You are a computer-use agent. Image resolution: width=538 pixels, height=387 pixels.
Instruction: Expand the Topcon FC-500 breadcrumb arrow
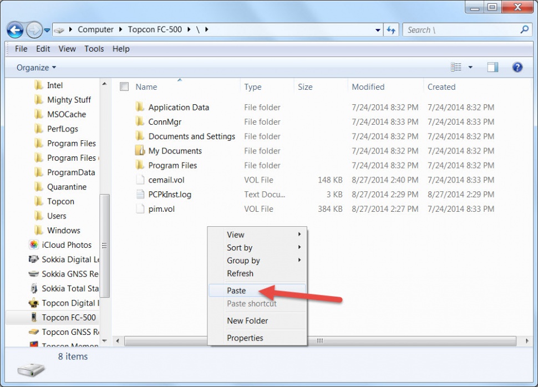(189, 29)
